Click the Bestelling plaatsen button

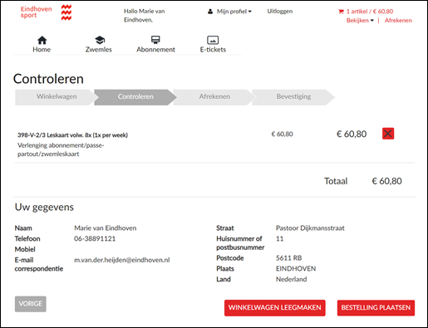[376, 308]
